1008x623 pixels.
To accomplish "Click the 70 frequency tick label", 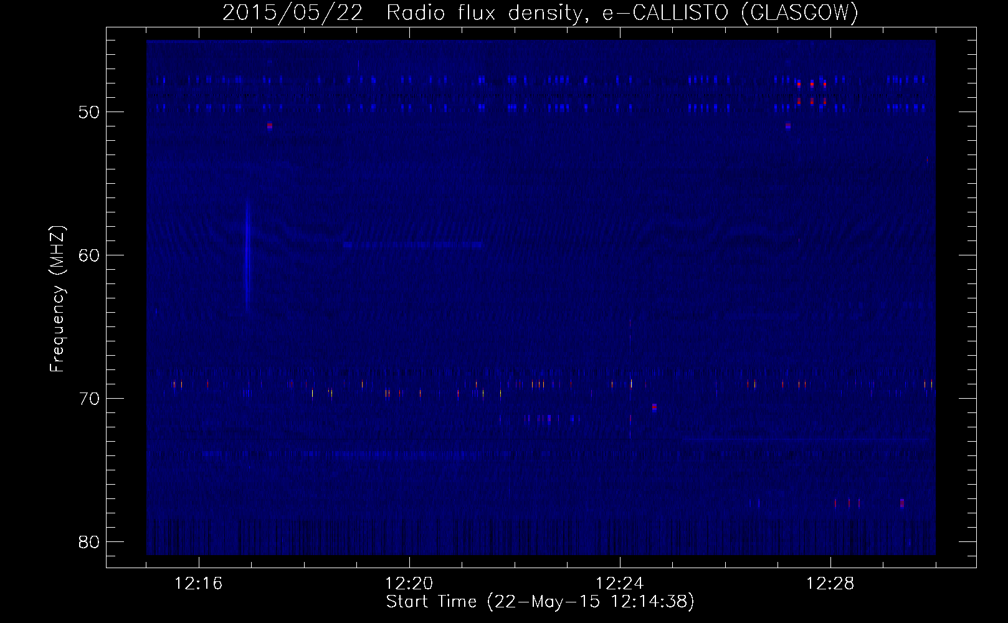I will 89,399.
